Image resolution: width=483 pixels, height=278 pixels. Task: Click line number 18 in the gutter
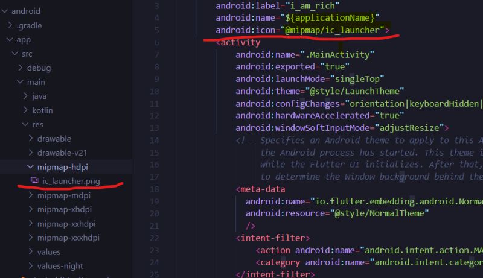[155, 189]
